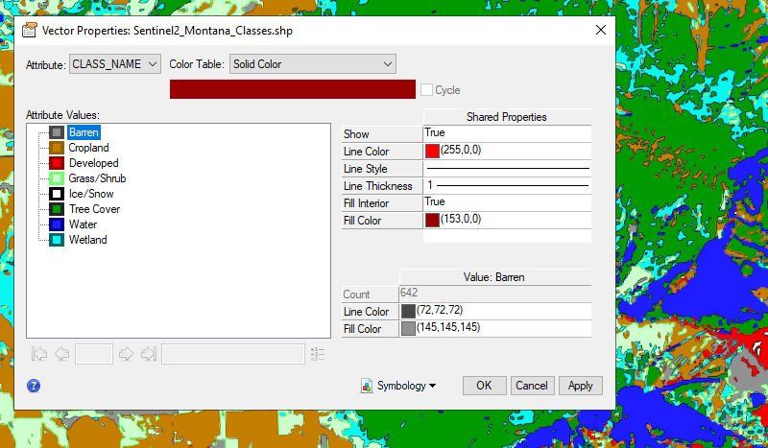Select Grass/Shrub in attribute values list
The width and height of the screenshot is (768, 448).
(x=97, y=178)
